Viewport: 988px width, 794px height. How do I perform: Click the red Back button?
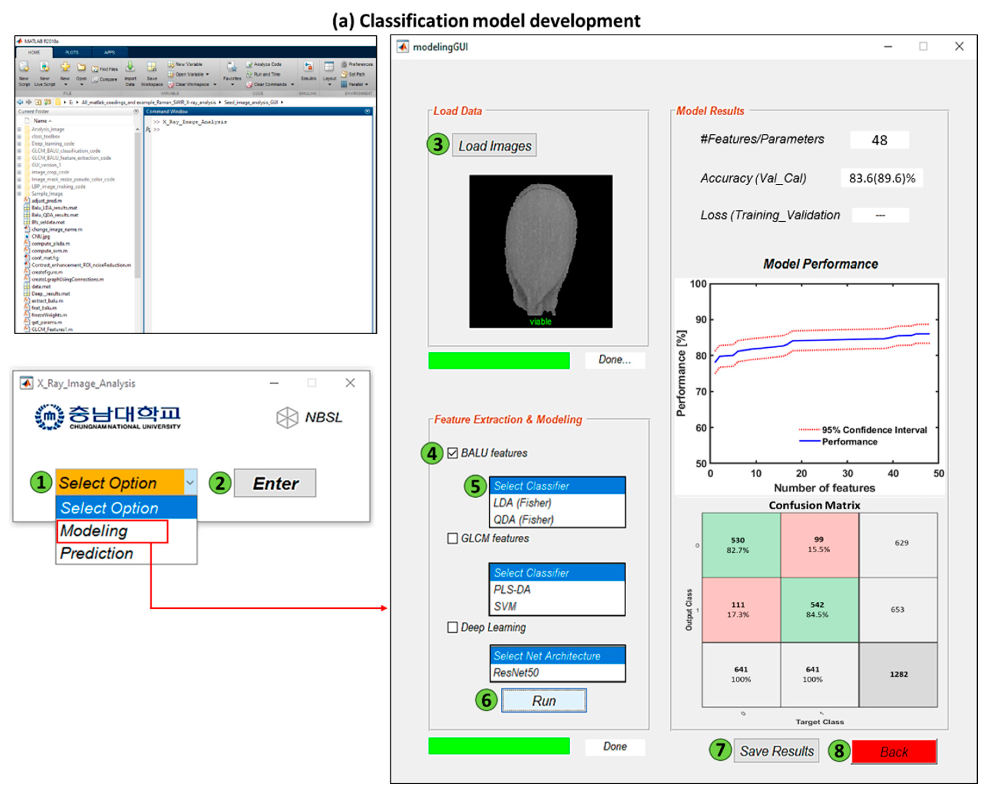click(x=894, y=751)
